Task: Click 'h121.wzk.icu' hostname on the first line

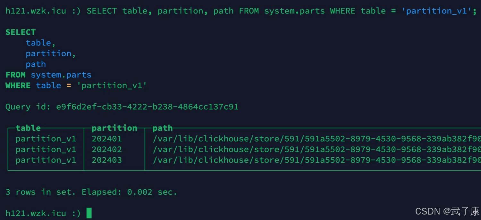Action: (x=36, y=11)
